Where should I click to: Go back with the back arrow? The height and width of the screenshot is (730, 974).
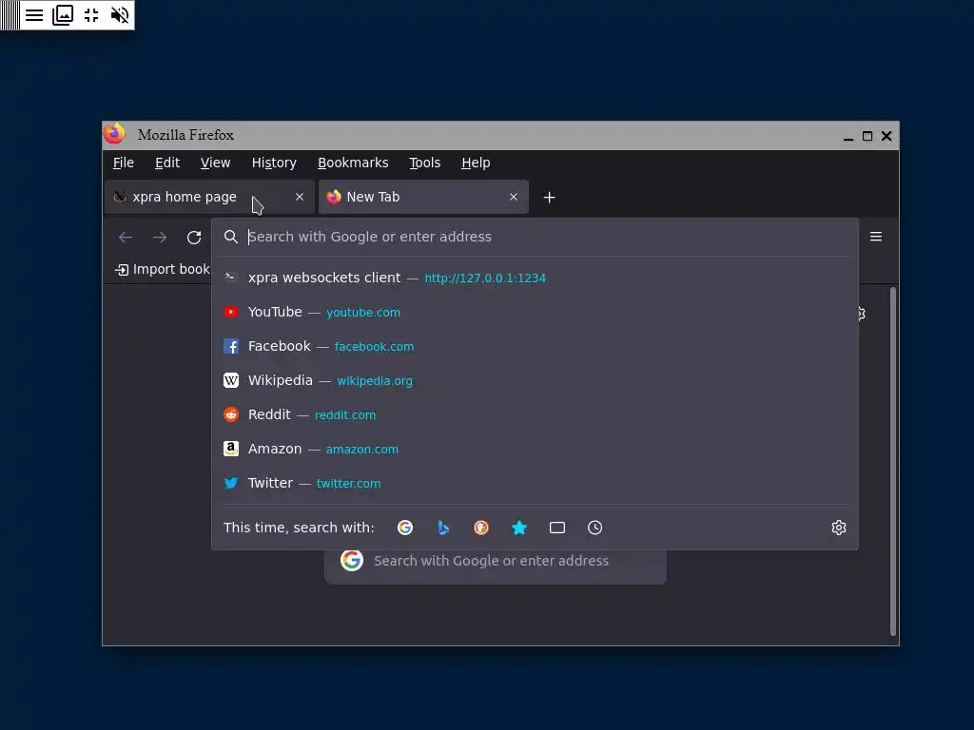[126, 237]
